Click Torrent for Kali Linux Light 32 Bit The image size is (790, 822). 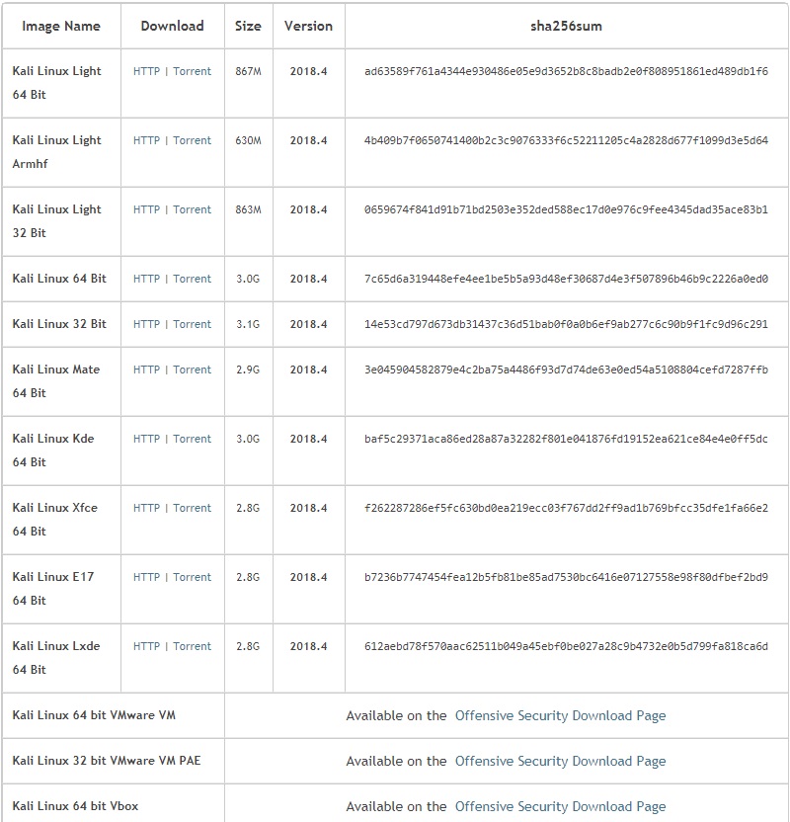pos(192,209)
